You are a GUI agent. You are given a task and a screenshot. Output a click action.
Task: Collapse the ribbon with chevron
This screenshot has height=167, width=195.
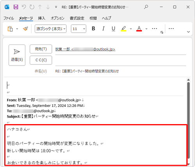point(188,32)
